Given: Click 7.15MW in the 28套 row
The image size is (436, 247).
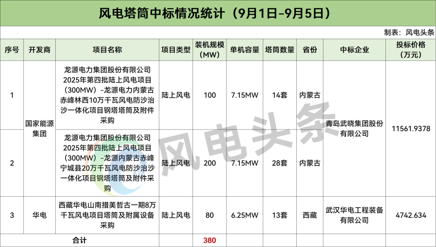Looking at the screenshot, I should click(245, 163).
